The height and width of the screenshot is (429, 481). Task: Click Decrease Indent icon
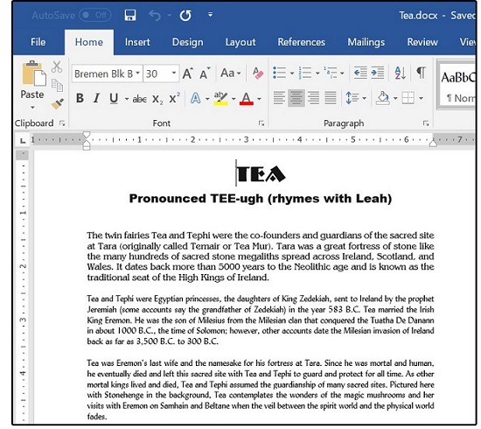[360, 73]
